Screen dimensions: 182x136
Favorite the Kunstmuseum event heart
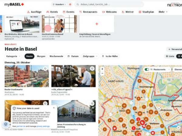(x=92, y=103)
